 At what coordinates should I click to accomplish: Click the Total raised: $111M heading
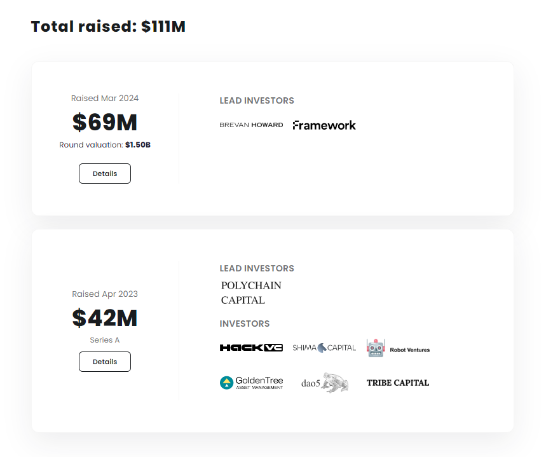(108, 27)
